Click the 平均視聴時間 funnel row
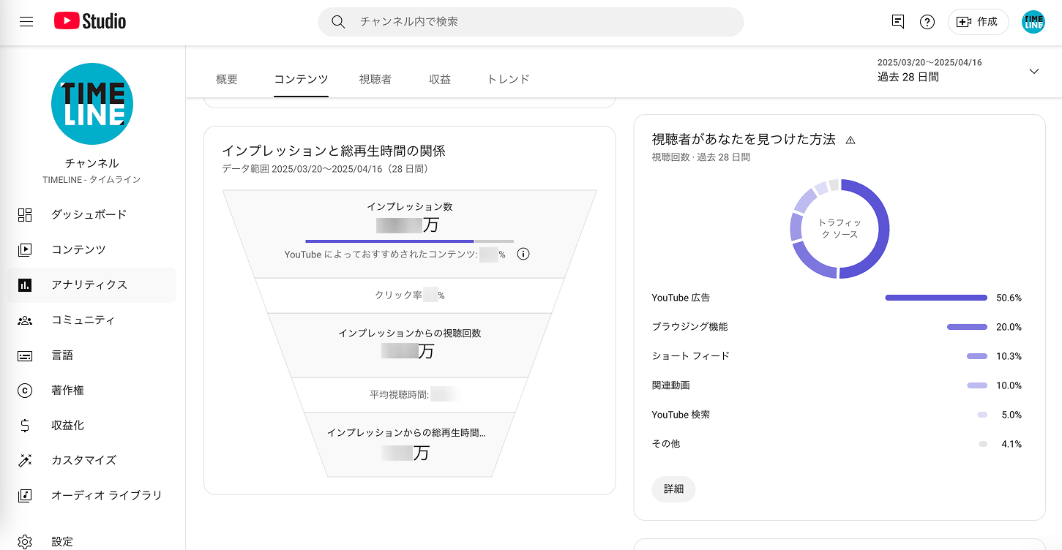This screenshot has height=550, width=1062. coord(410,395)
